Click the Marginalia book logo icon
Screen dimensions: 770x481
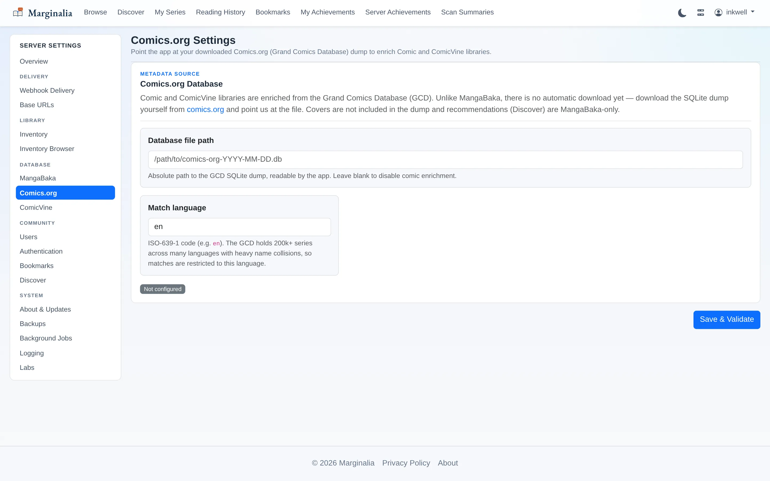pyautogui.click(x=18, y=12)
